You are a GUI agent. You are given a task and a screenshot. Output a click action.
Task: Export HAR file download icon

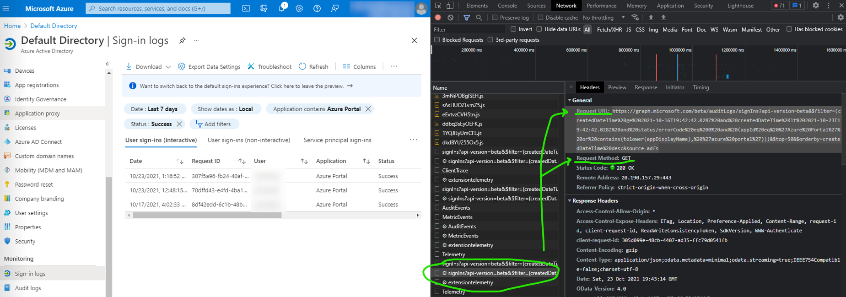[x=663, y=17]
